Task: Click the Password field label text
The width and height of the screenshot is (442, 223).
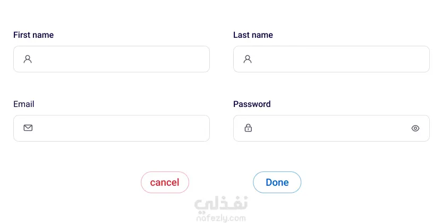Action: point(252,104)
